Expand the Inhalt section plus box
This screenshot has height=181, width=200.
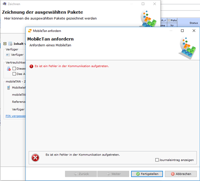[5, 44]
